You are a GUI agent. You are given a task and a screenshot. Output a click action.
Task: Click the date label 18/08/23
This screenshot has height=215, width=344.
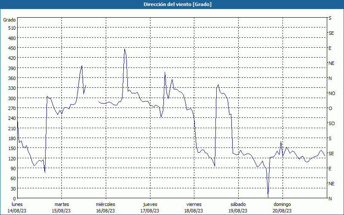point(194,211)
